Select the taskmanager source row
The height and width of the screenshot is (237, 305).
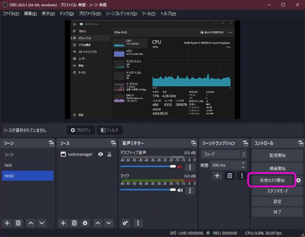coord(86,154)
